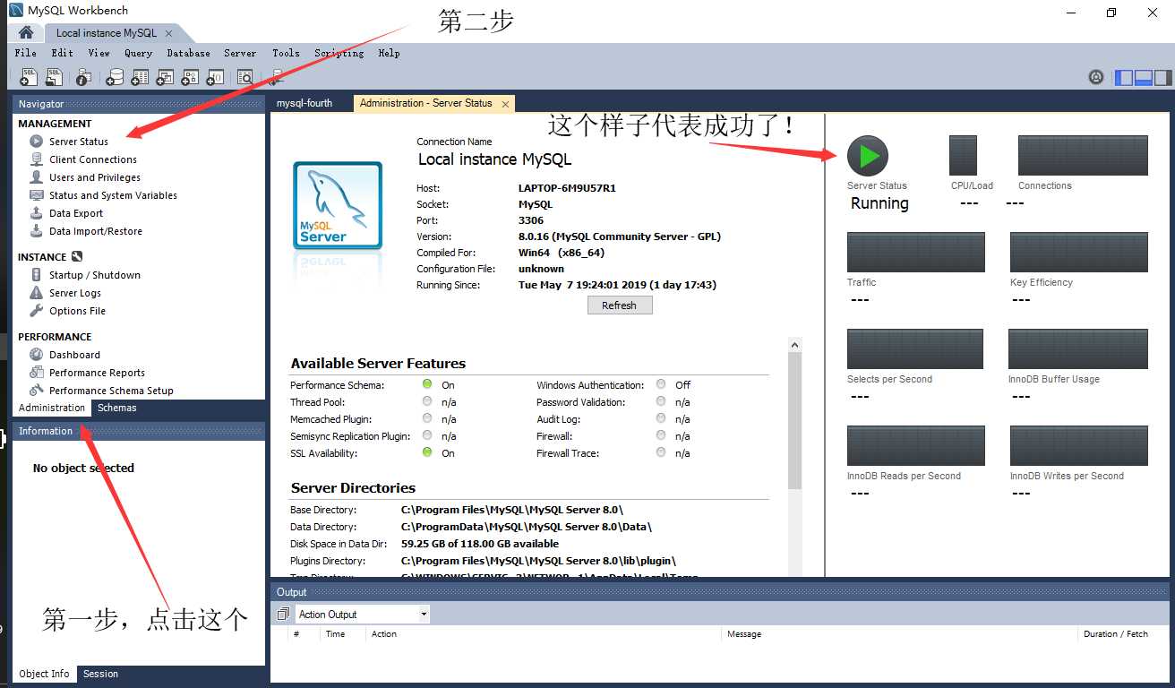Click the Server Logs warning icon
This screenshot has width=1175, height=688.
click(36, 293)
